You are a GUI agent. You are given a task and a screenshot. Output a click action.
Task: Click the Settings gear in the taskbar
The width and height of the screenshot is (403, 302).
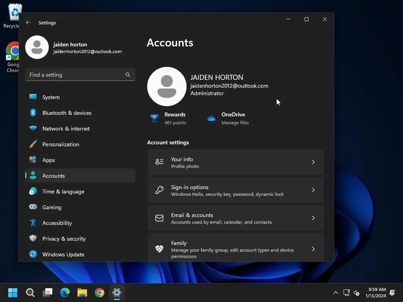point(116,293)
